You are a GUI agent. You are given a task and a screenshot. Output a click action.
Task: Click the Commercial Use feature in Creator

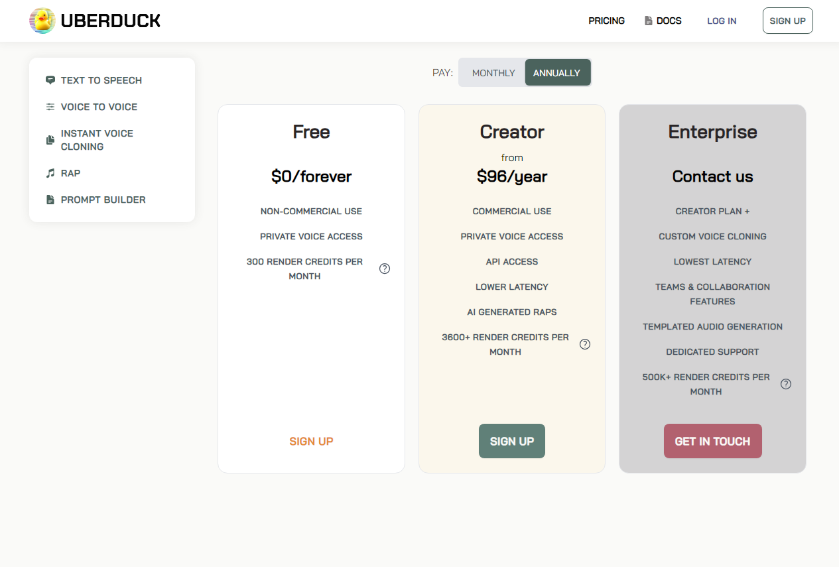click(512, 212)
